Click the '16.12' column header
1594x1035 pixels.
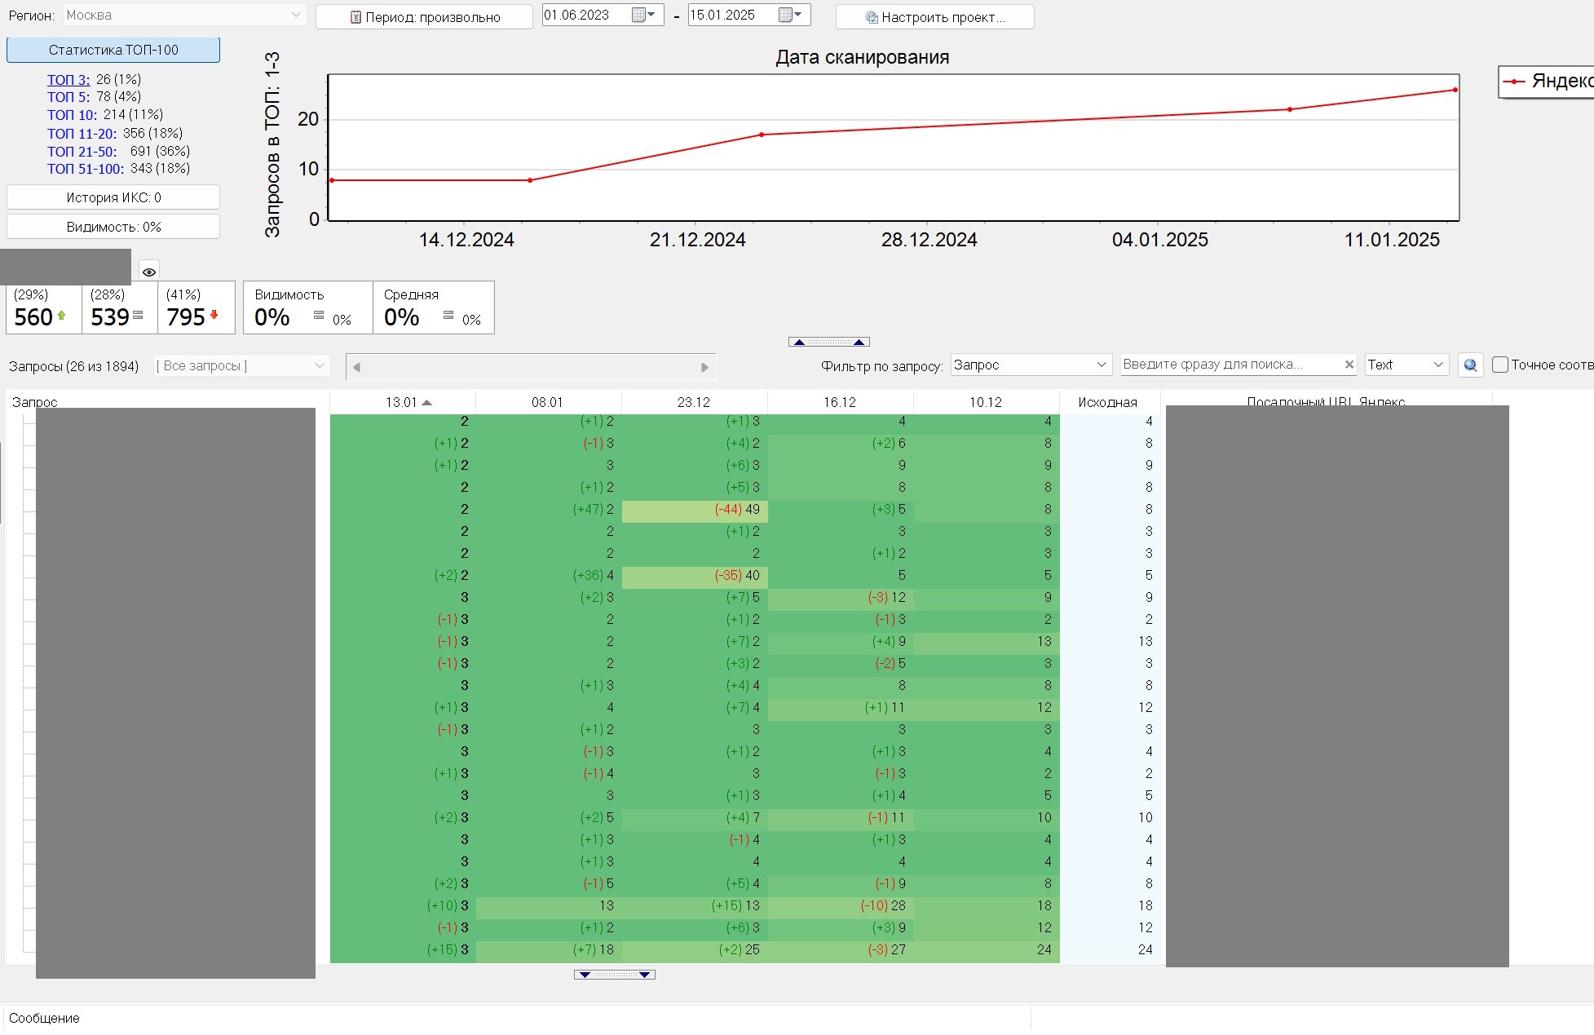point(840,402)
